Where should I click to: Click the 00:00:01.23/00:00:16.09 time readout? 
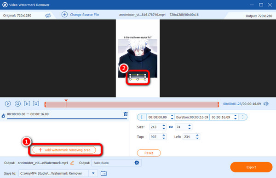(242, 104)
